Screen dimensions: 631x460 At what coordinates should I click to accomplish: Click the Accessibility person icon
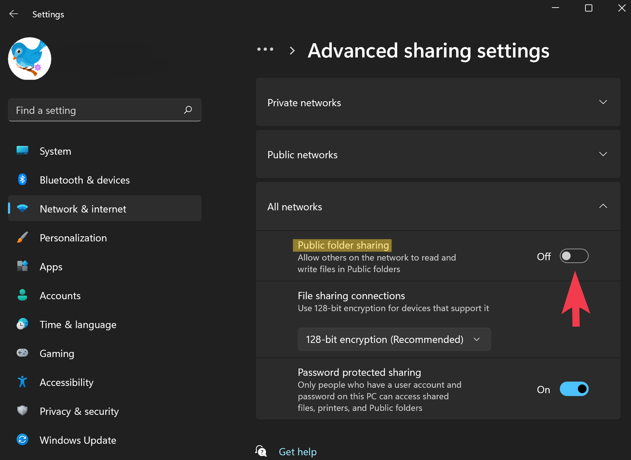(x=22, y=382)
